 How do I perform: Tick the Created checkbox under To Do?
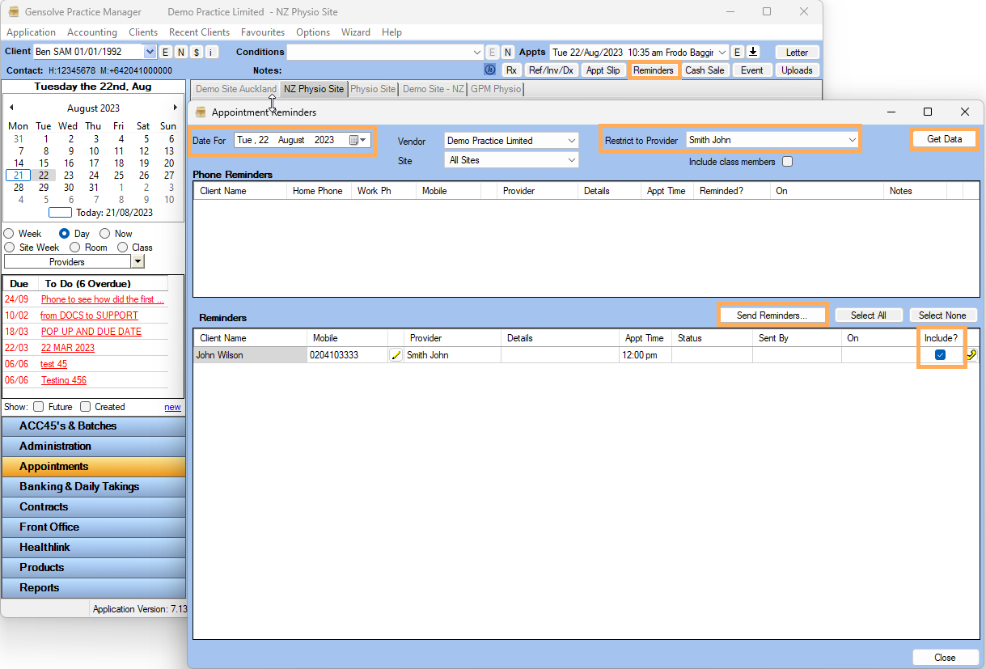tap(85, 407)
